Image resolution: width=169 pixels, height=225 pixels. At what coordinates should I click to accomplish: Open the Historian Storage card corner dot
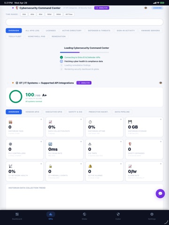tap(161, 120)
